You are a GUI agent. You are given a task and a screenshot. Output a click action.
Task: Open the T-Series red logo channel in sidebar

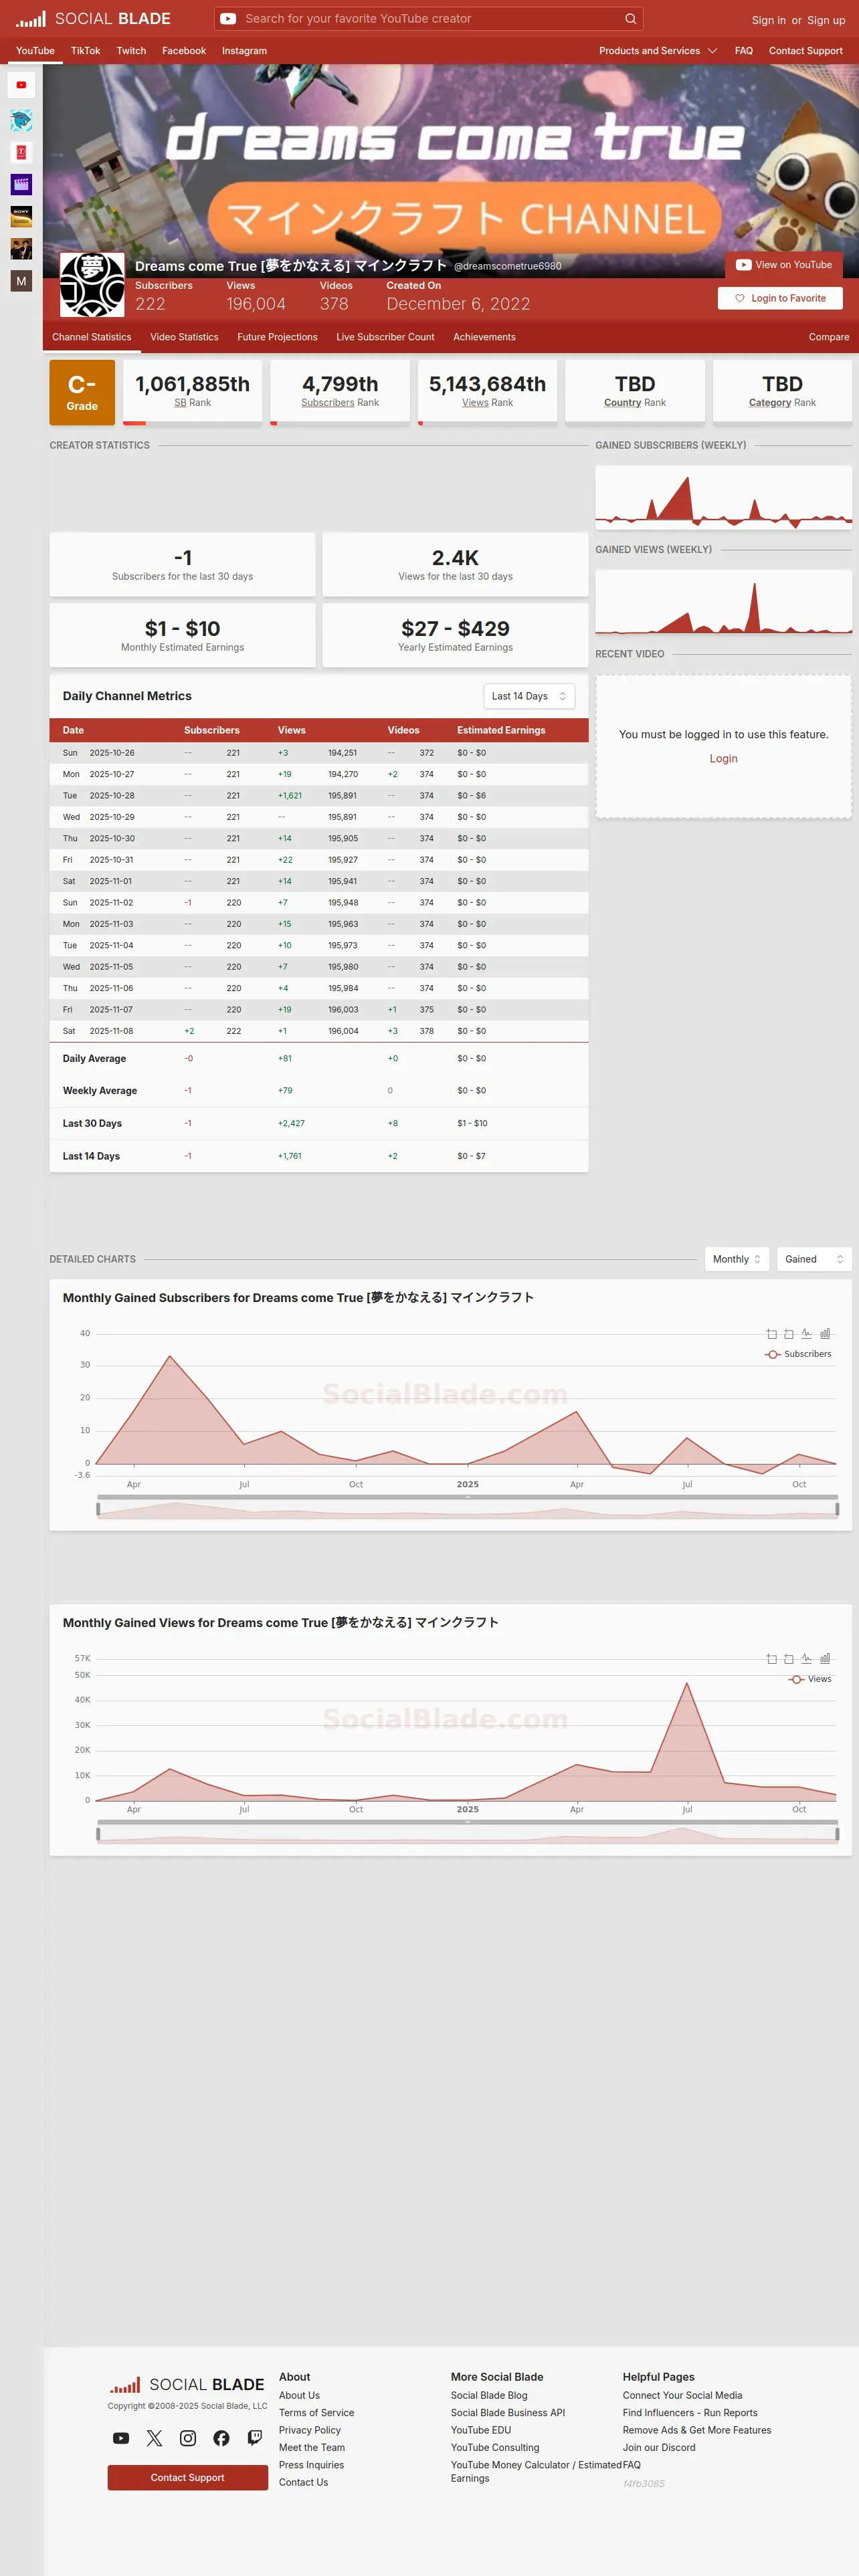21,152
